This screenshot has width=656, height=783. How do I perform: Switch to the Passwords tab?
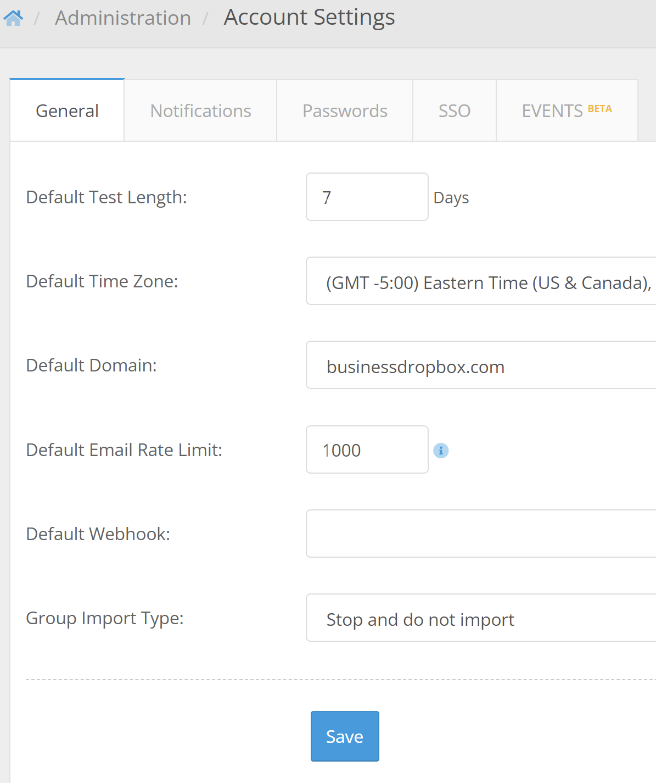[345, 111]
